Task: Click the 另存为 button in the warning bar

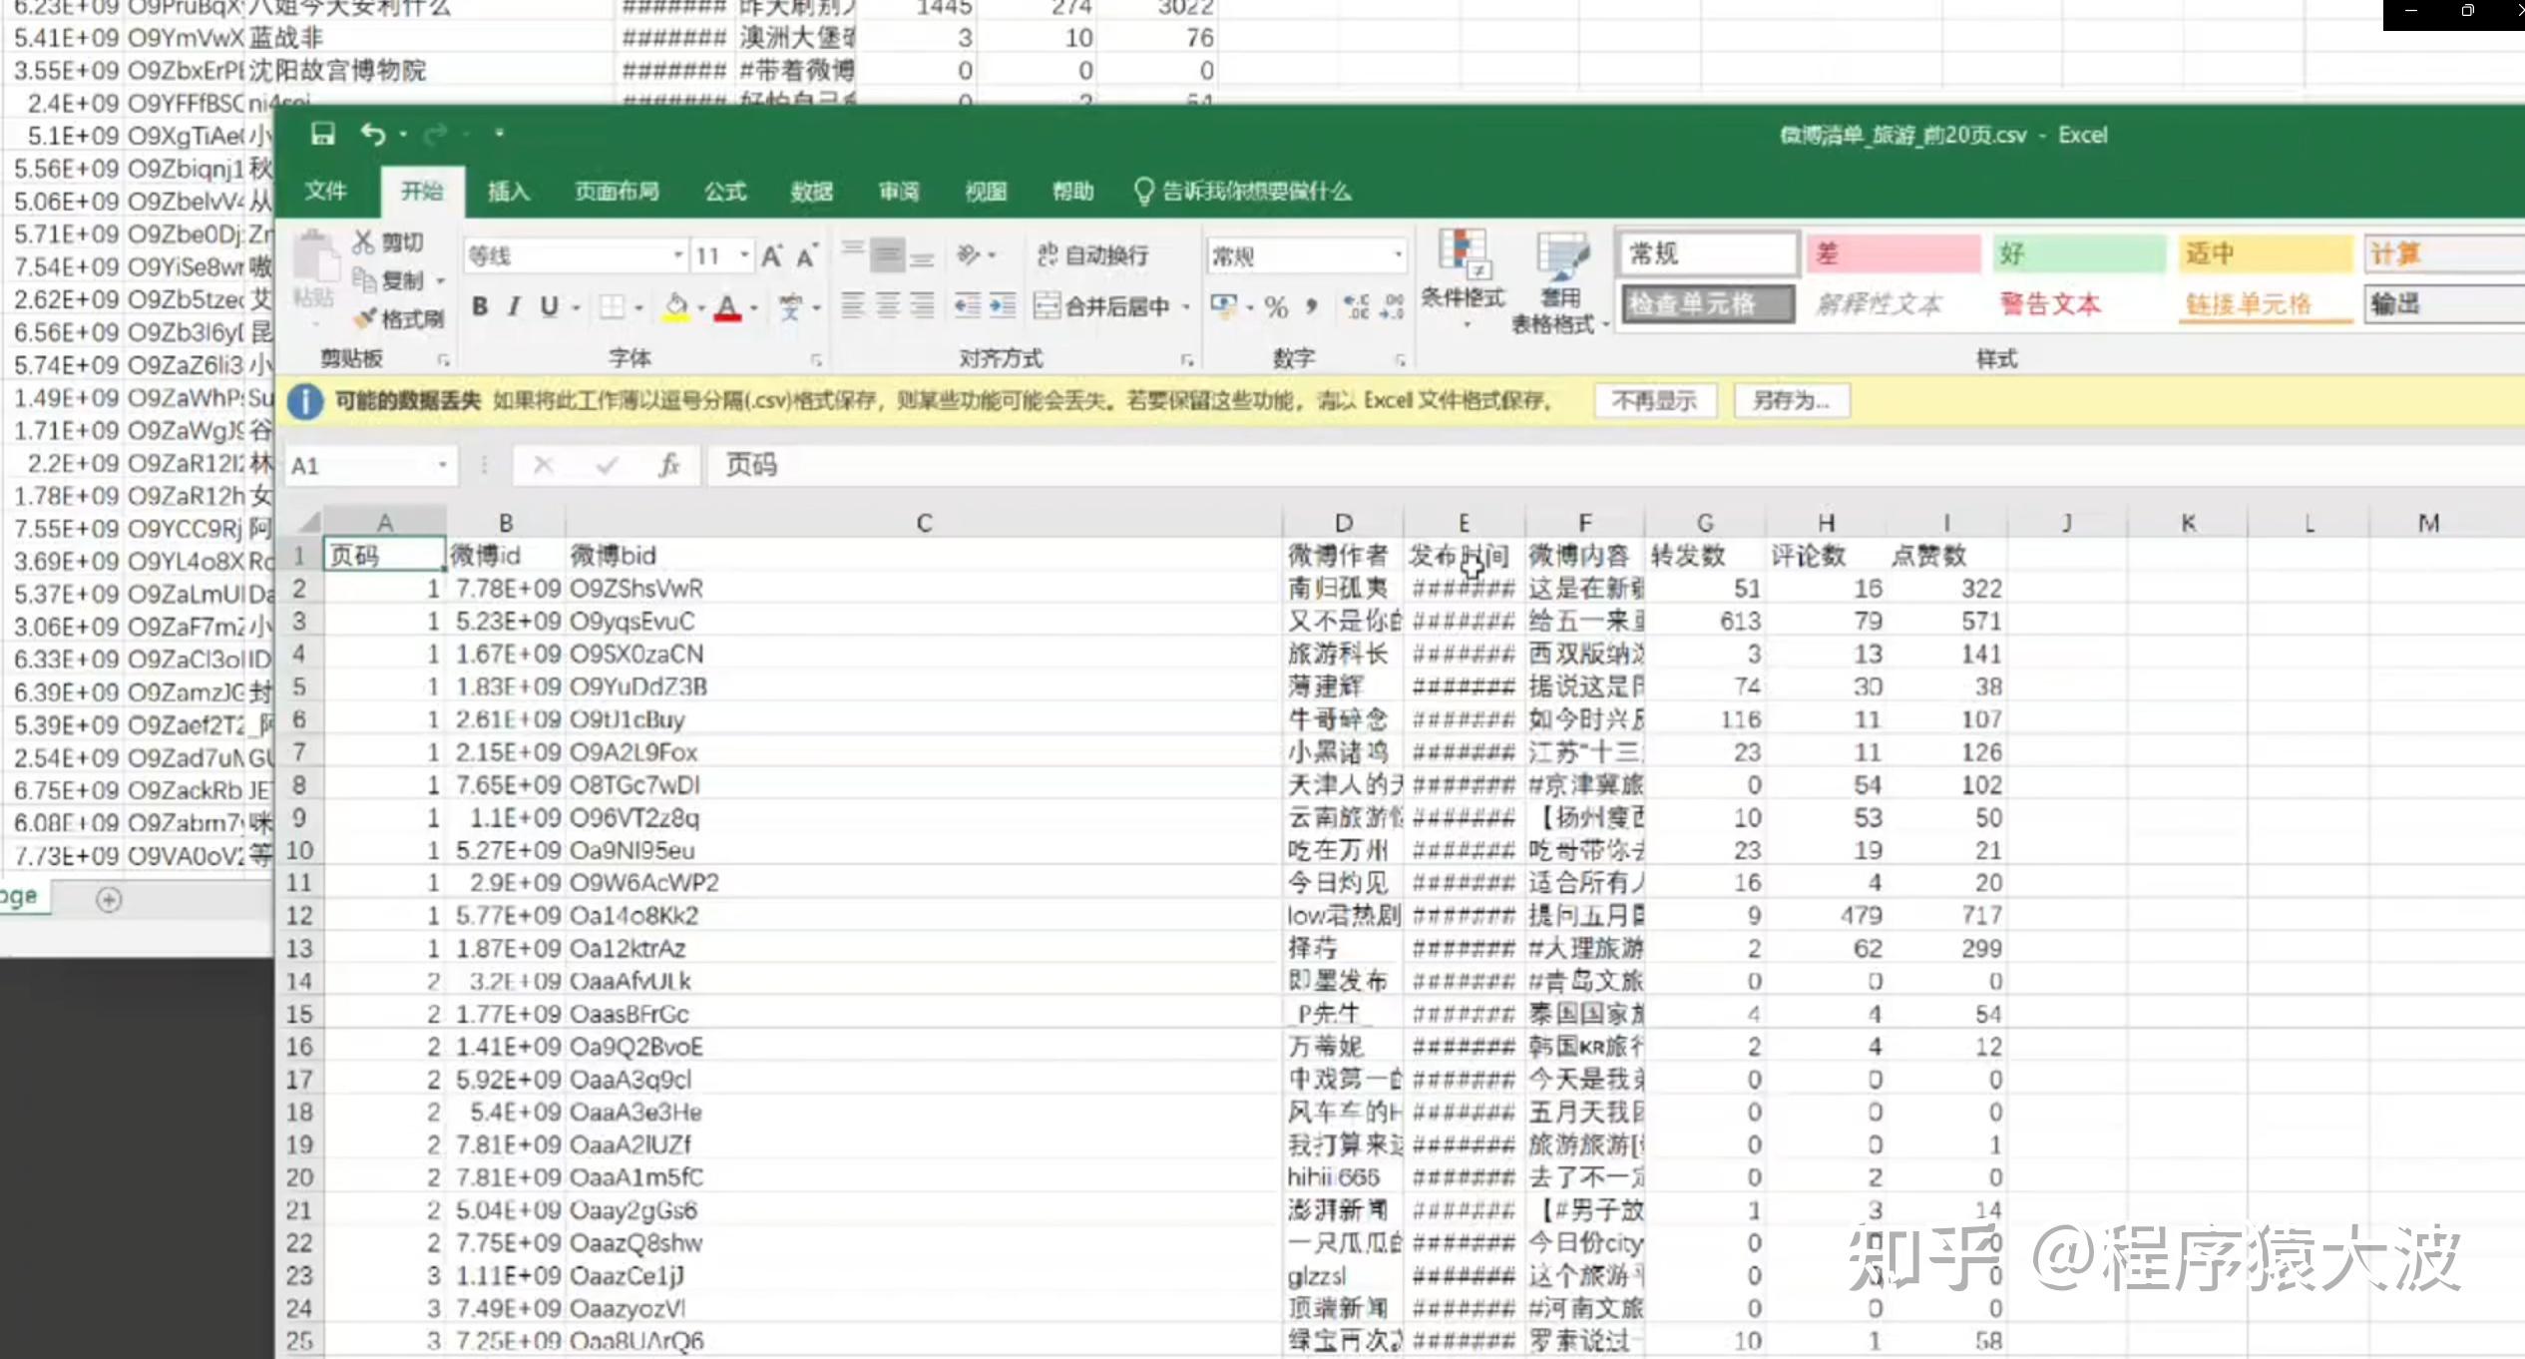Action: pos(1793,400)
